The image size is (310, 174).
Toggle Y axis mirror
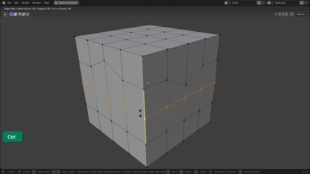click(x=283, y=14)
